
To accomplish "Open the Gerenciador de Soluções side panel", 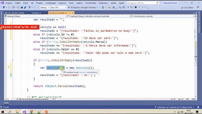I will (x=199, y=22).
